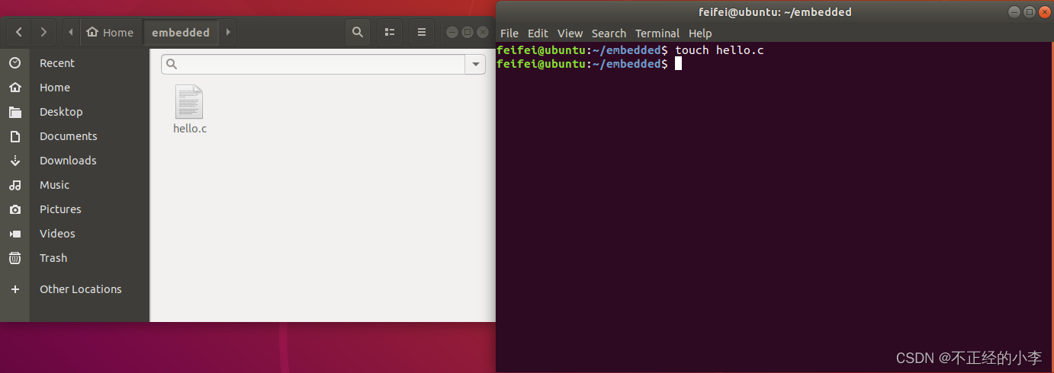Click Desktop folder icon in sidebar

[14, 112]
